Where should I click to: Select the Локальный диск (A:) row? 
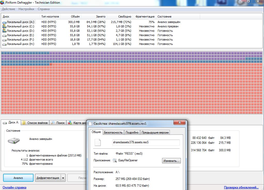(x=101, y=22)
